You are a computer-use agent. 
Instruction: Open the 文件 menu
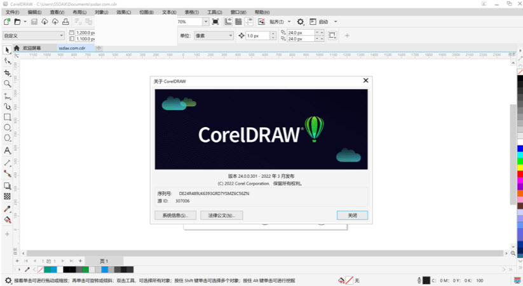pos(12,12)
